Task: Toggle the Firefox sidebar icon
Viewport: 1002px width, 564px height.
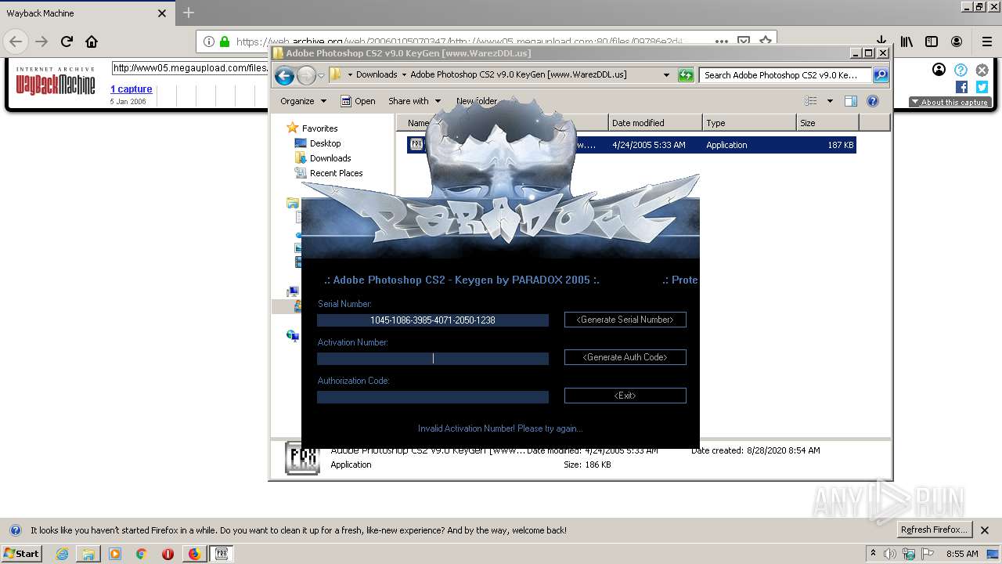Action: (932, 42)
